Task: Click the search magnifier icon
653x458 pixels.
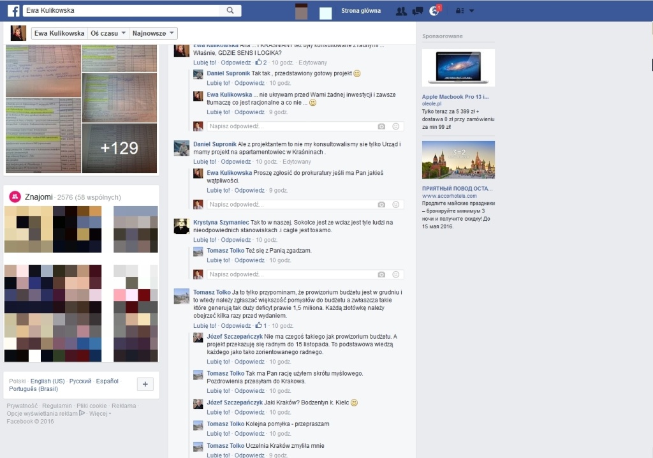Action: pyautogui.click(x=230, y=10)
